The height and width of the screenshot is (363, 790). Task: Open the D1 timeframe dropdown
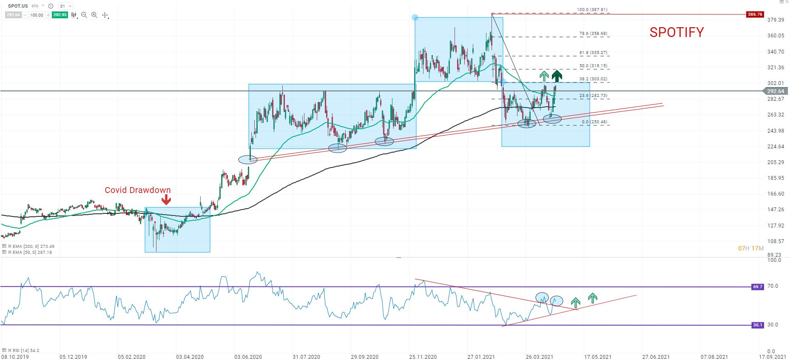click(66, 6)
